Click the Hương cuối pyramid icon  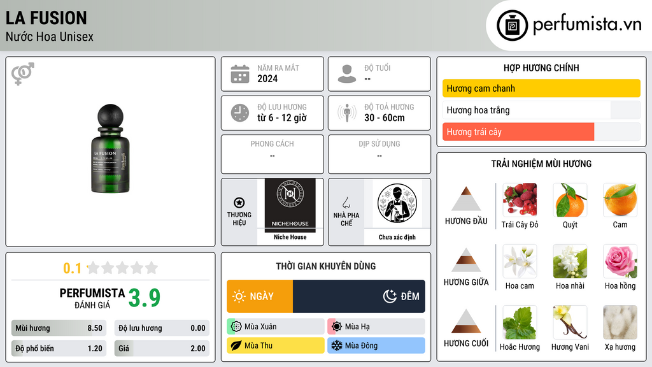click(x=466, y=321)
